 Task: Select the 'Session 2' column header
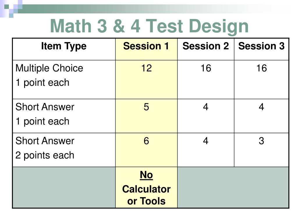(x=206, y=46)
